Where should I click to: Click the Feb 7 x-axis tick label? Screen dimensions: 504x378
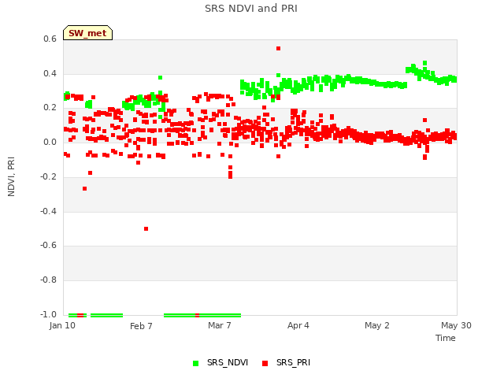141,326
